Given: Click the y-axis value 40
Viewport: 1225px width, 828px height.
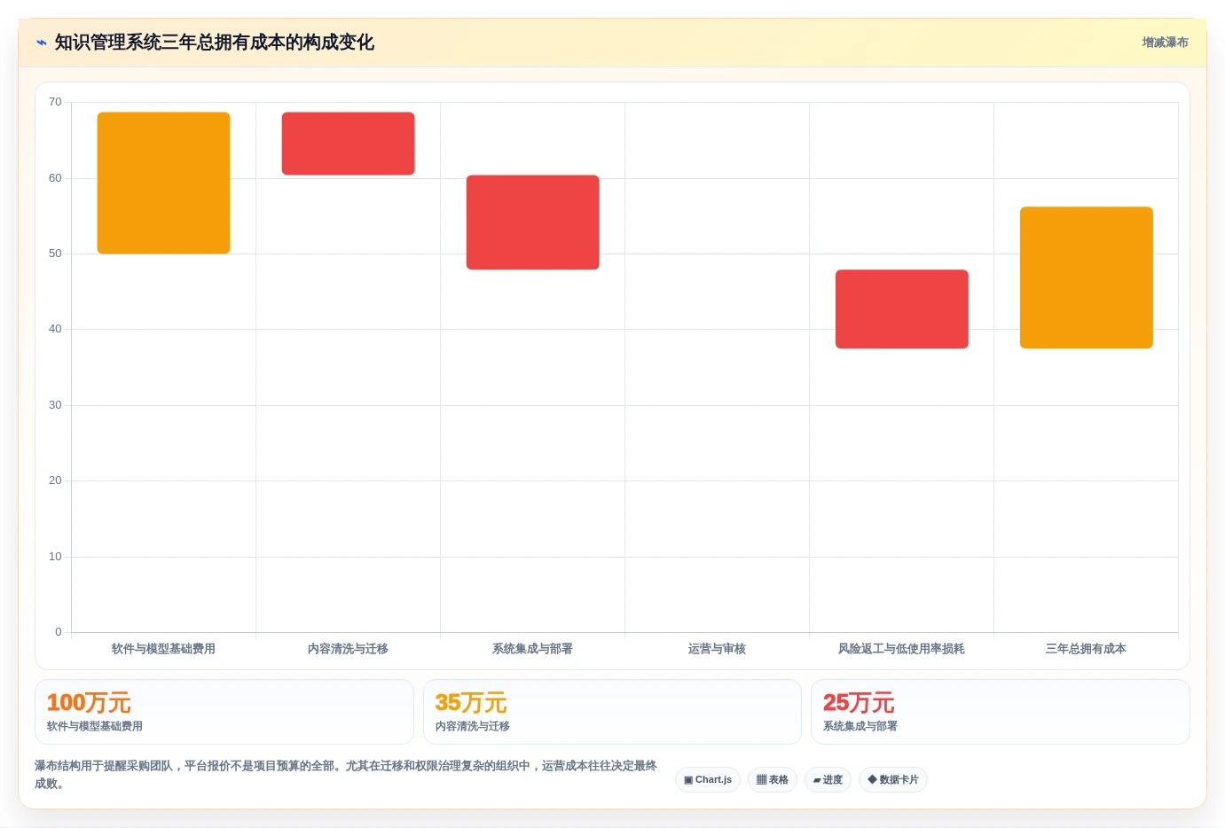Looking at the screenshot, I should point(56,329).
